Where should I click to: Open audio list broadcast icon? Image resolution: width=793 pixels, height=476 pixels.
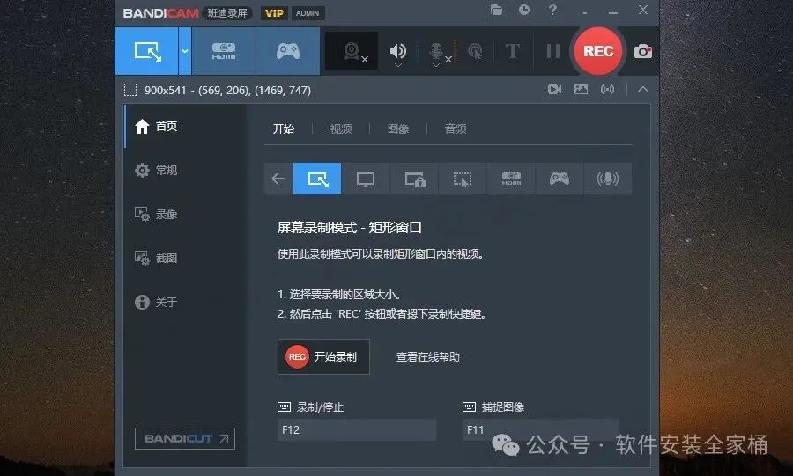pos(607,90)
